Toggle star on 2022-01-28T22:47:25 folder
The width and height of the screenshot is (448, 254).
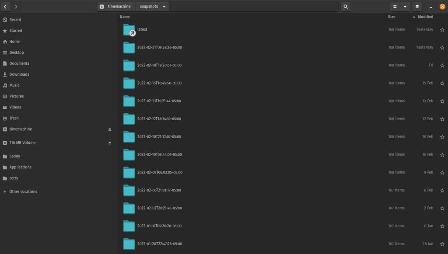tap(442, 244)
